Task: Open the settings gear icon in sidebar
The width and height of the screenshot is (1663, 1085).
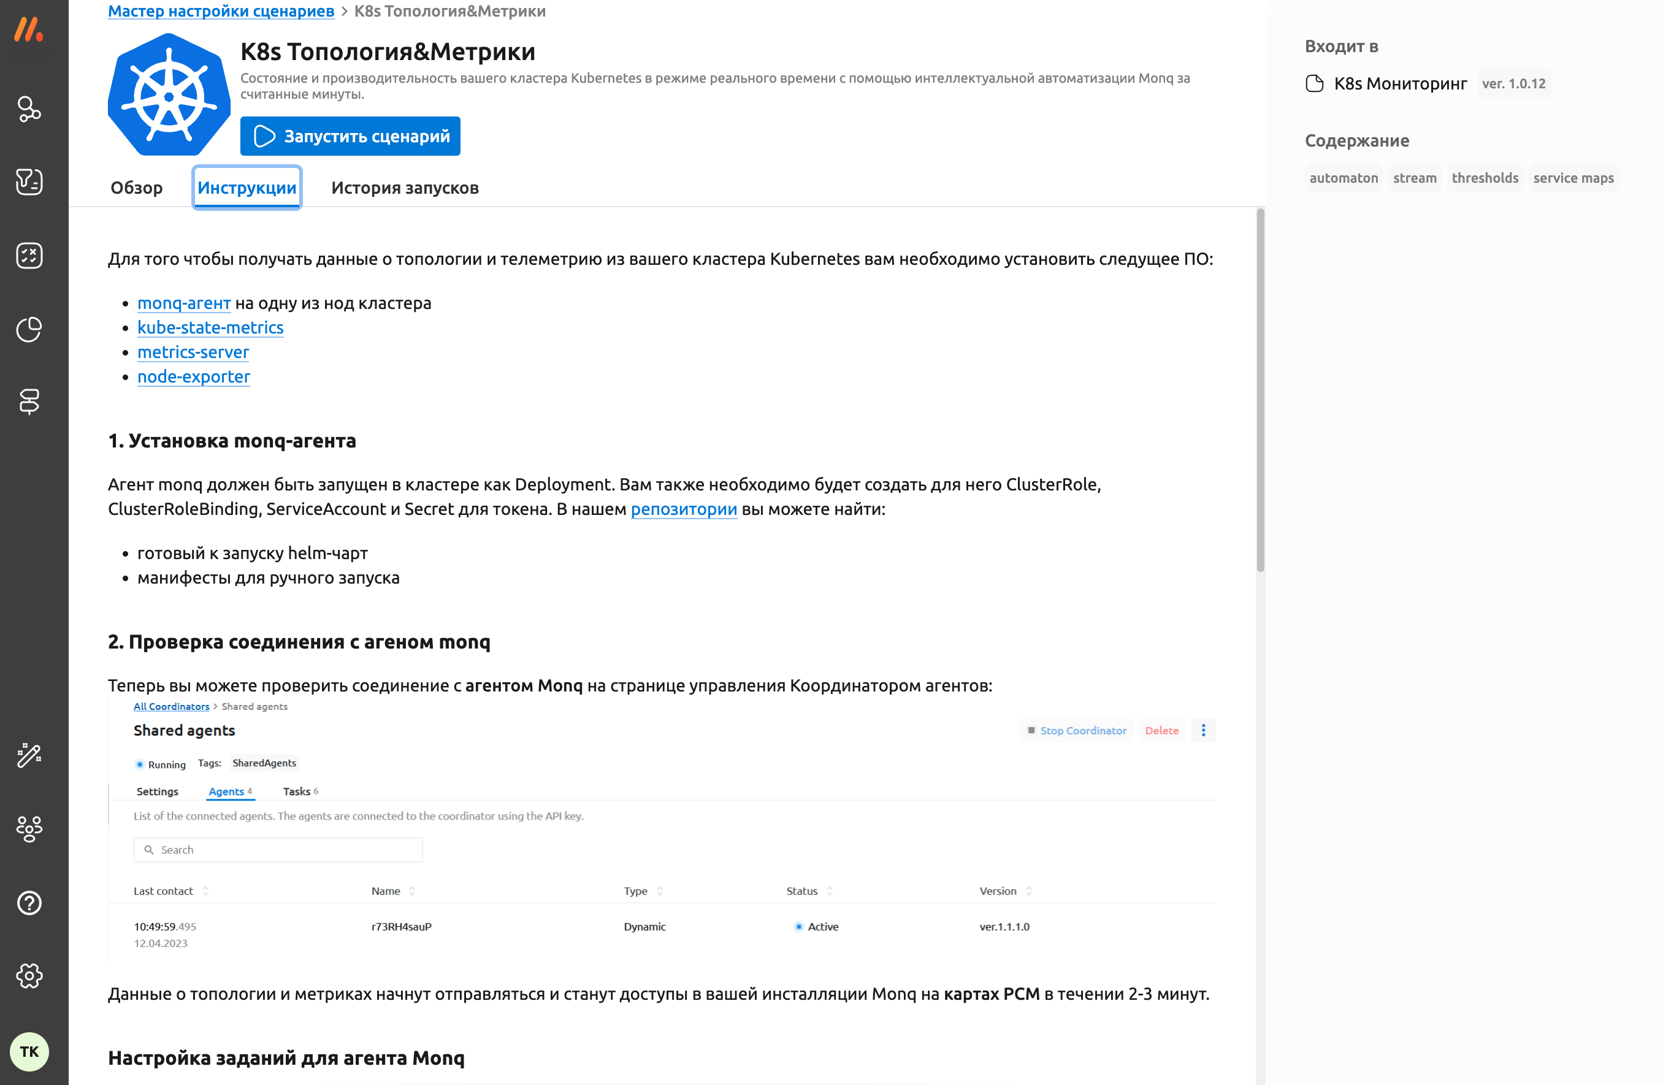Action: click(x=29, y=975)
